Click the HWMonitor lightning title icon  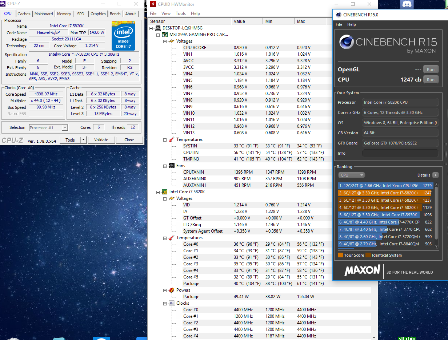pyautogui.click(x=153, y=4)
